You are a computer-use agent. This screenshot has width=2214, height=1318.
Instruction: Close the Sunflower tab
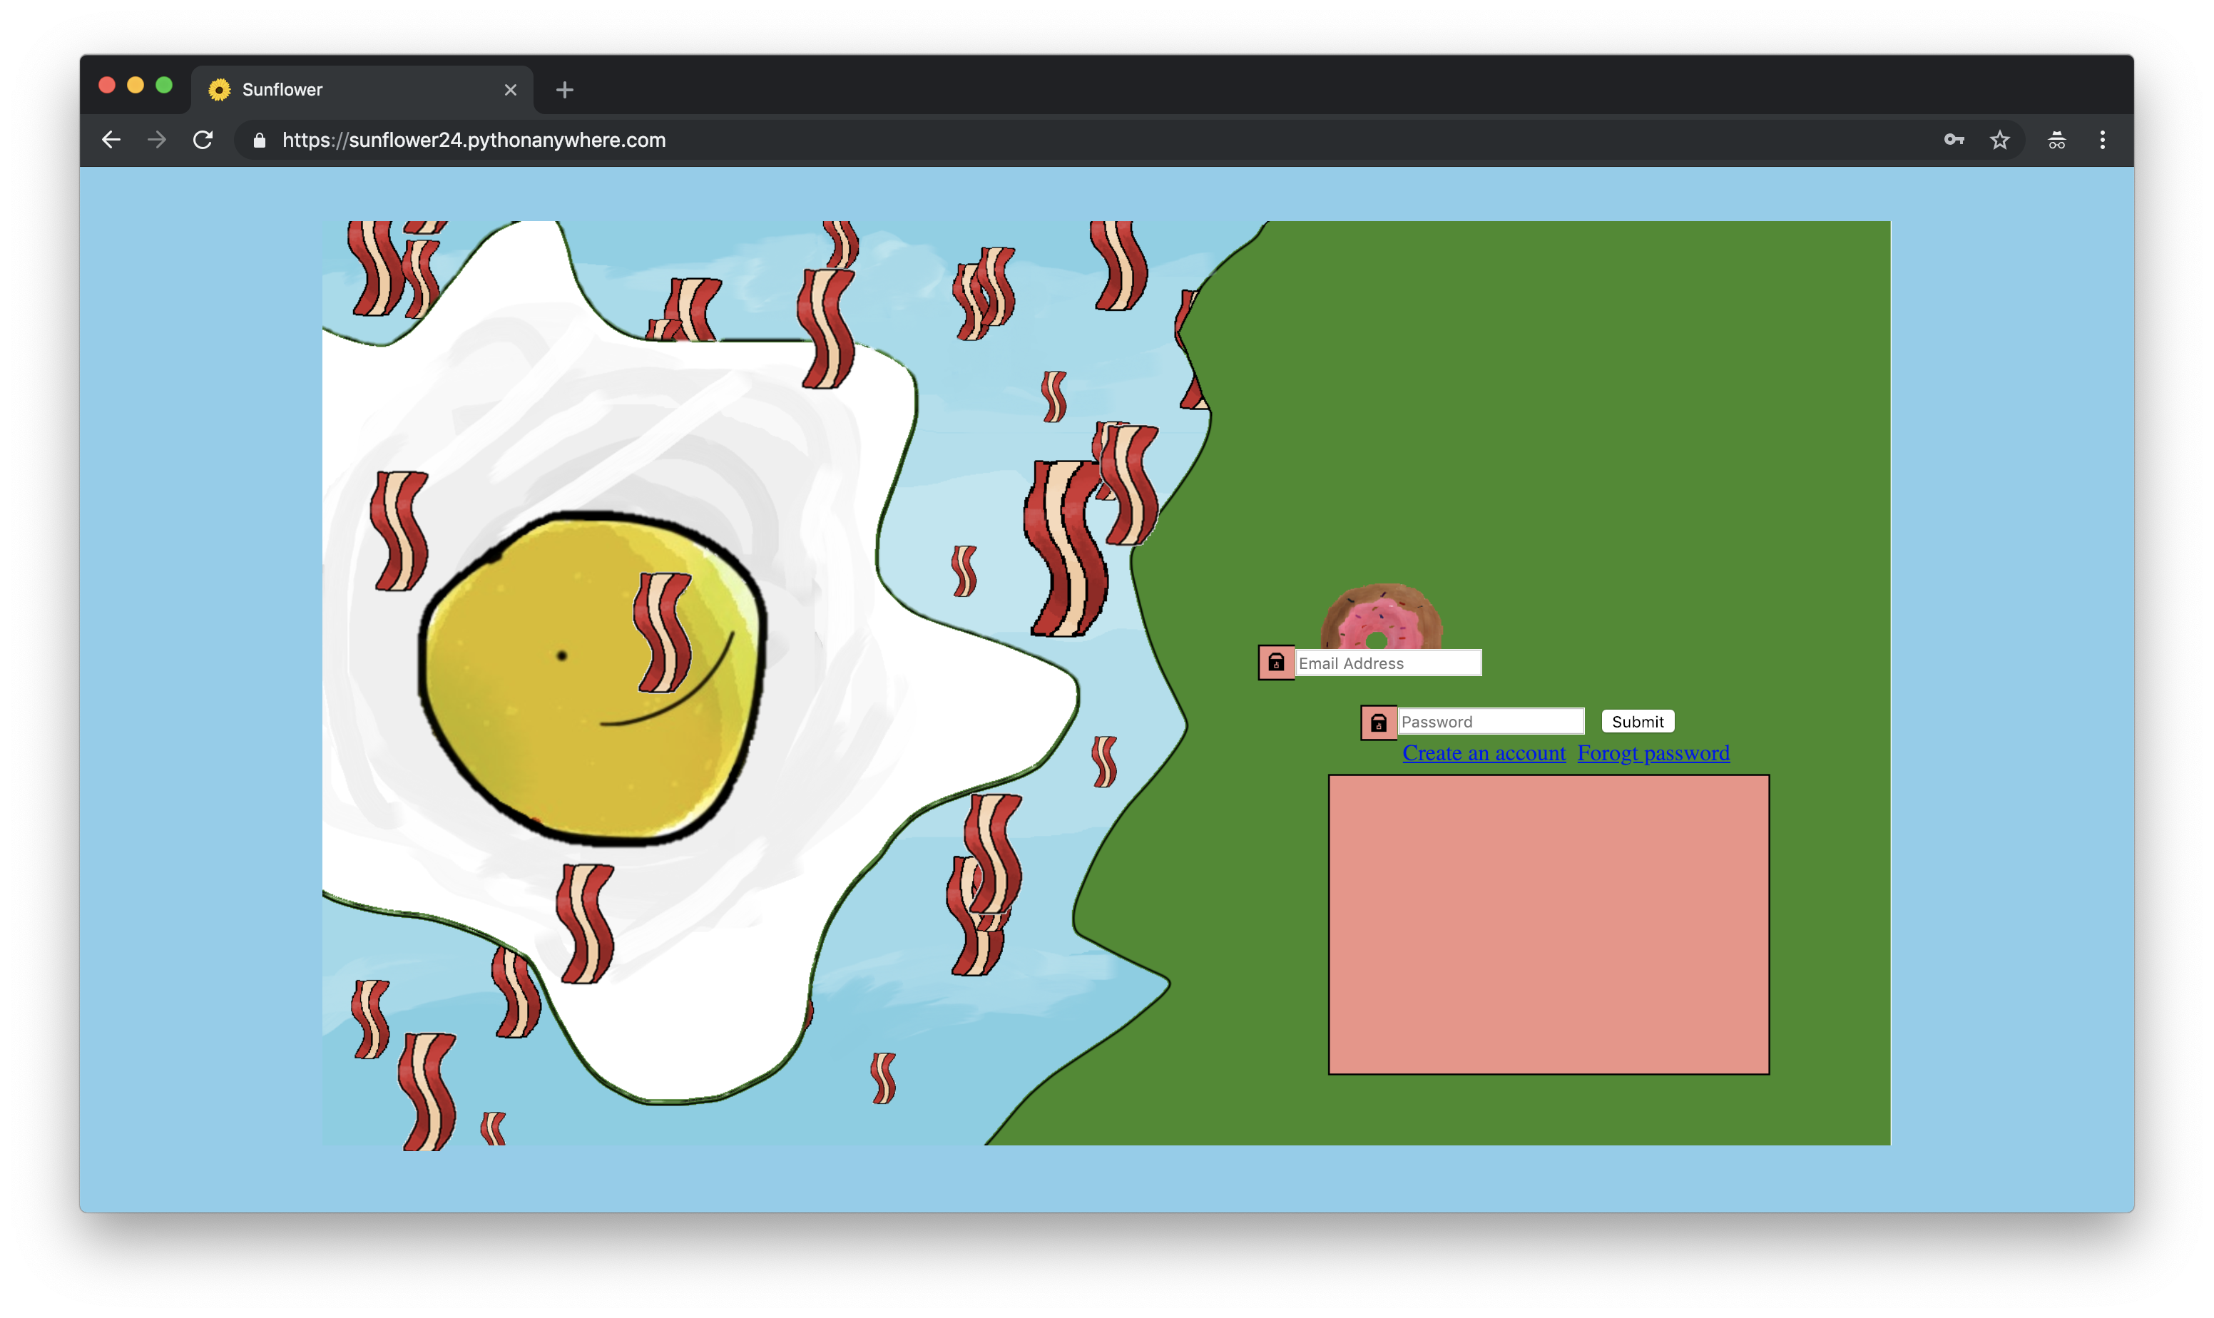pos(511,90)
